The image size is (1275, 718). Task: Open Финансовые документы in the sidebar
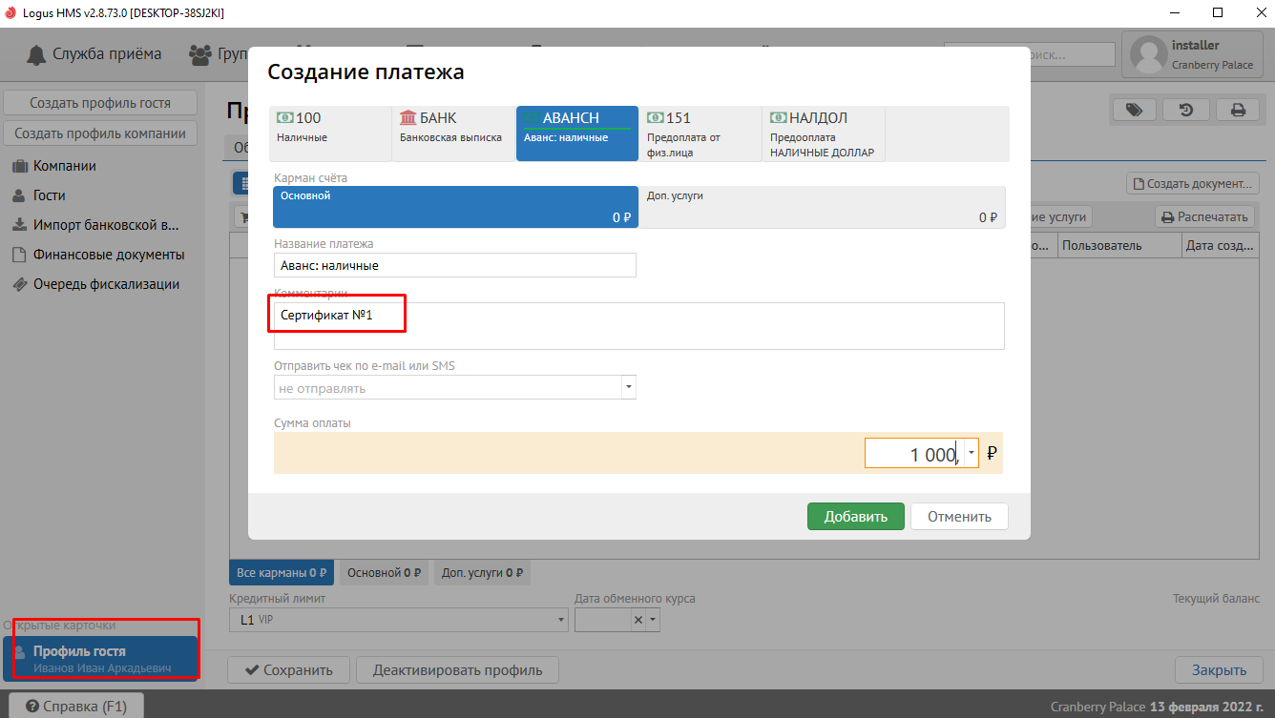pyautogui.click(x=108, y=255)
